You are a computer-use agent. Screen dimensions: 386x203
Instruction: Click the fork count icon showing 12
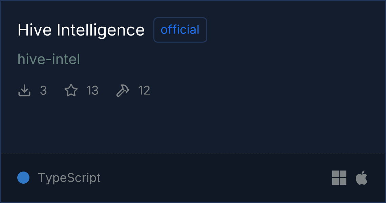123,90
